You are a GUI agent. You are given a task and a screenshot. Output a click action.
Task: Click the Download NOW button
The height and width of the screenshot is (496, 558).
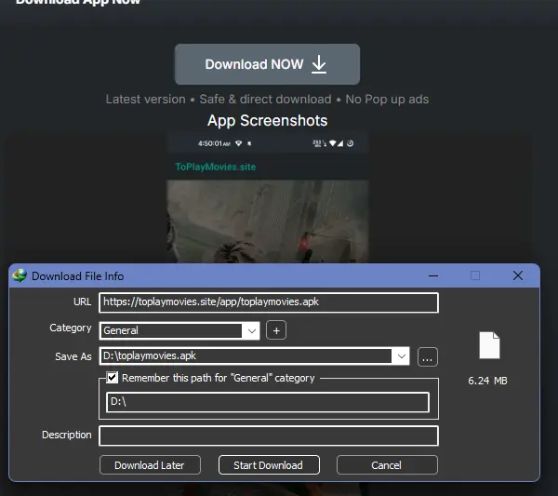pyautogui.click(x=267, y=64)
